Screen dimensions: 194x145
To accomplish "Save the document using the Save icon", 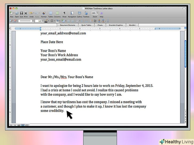I will coord(21,13).
